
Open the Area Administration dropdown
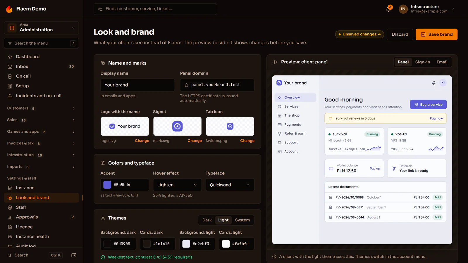[x=41, y=28]
